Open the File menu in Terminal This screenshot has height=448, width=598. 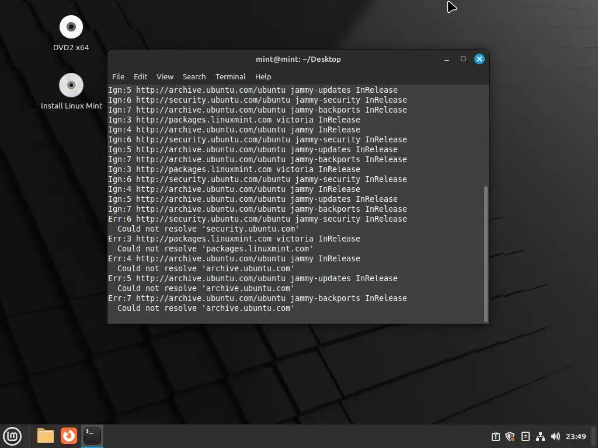tap(118, 76)
